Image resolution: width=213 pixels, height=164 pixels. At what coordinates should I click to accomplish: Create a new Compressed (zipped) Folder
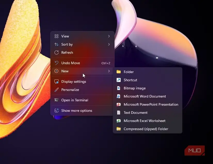tap(147, 129)
